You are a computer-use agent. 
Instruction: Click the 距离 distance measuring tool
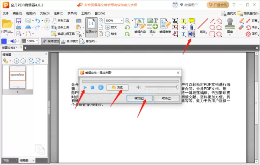click(x=252, y=21)
